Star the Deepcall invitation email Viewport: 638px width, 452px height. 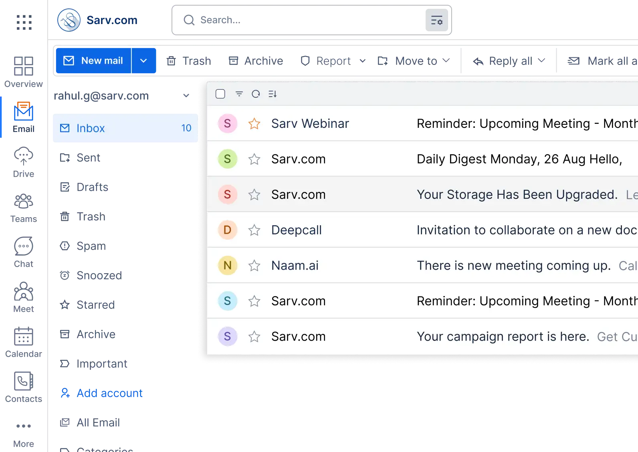click(x=254, y=230)
